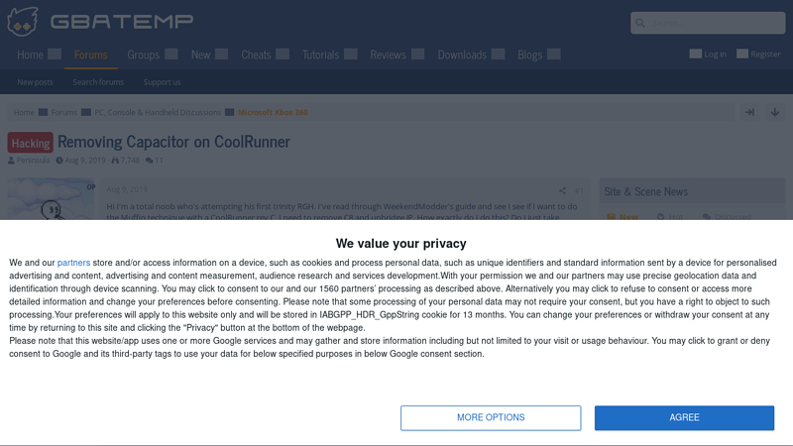Click the Hacking thread prefix tag
Screen dimensions: 793x446
click(x=31, y=143)
